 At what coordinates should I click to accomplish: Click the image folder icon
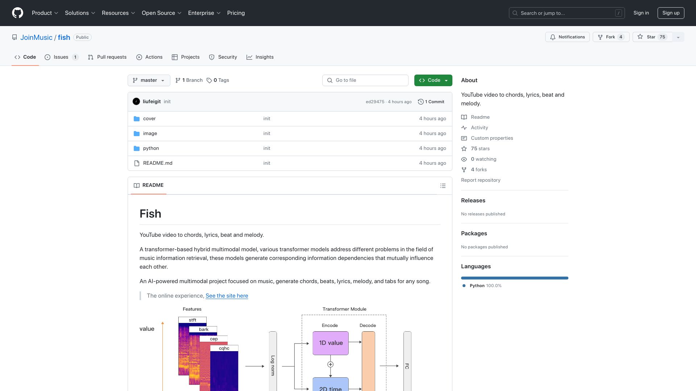click(x=137, y=134)
